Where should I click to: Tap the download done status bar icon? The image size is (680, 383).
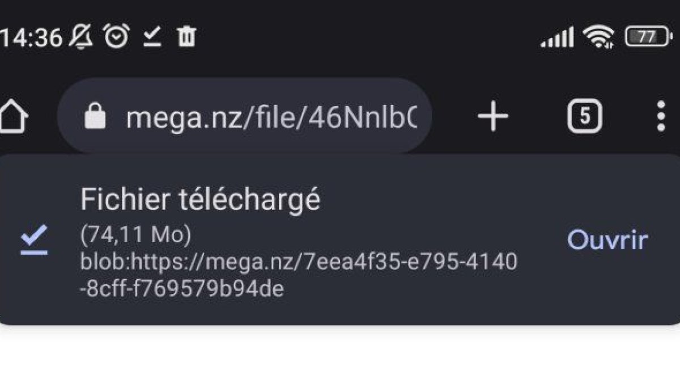[x=152, y=37]
